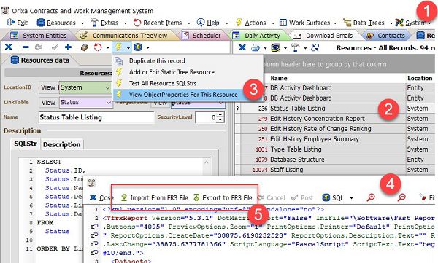Click the link chain icon in grid toolbar

(315, 47)
